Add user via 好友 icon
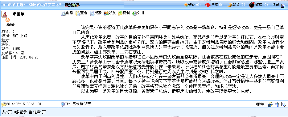Screen dimensions: 288x117 click(x=106, y=13)
